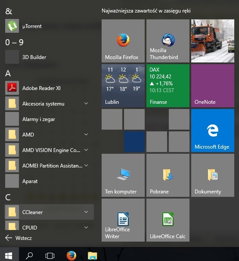239x261 pixels.
Task: Open the Adobe Reader XI icon
Action: tap(12, 88)
